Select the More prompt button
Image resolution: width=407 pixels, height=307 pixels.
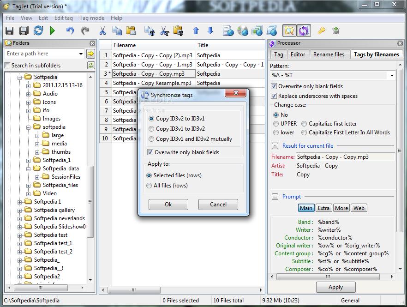(x=341, y=208)
